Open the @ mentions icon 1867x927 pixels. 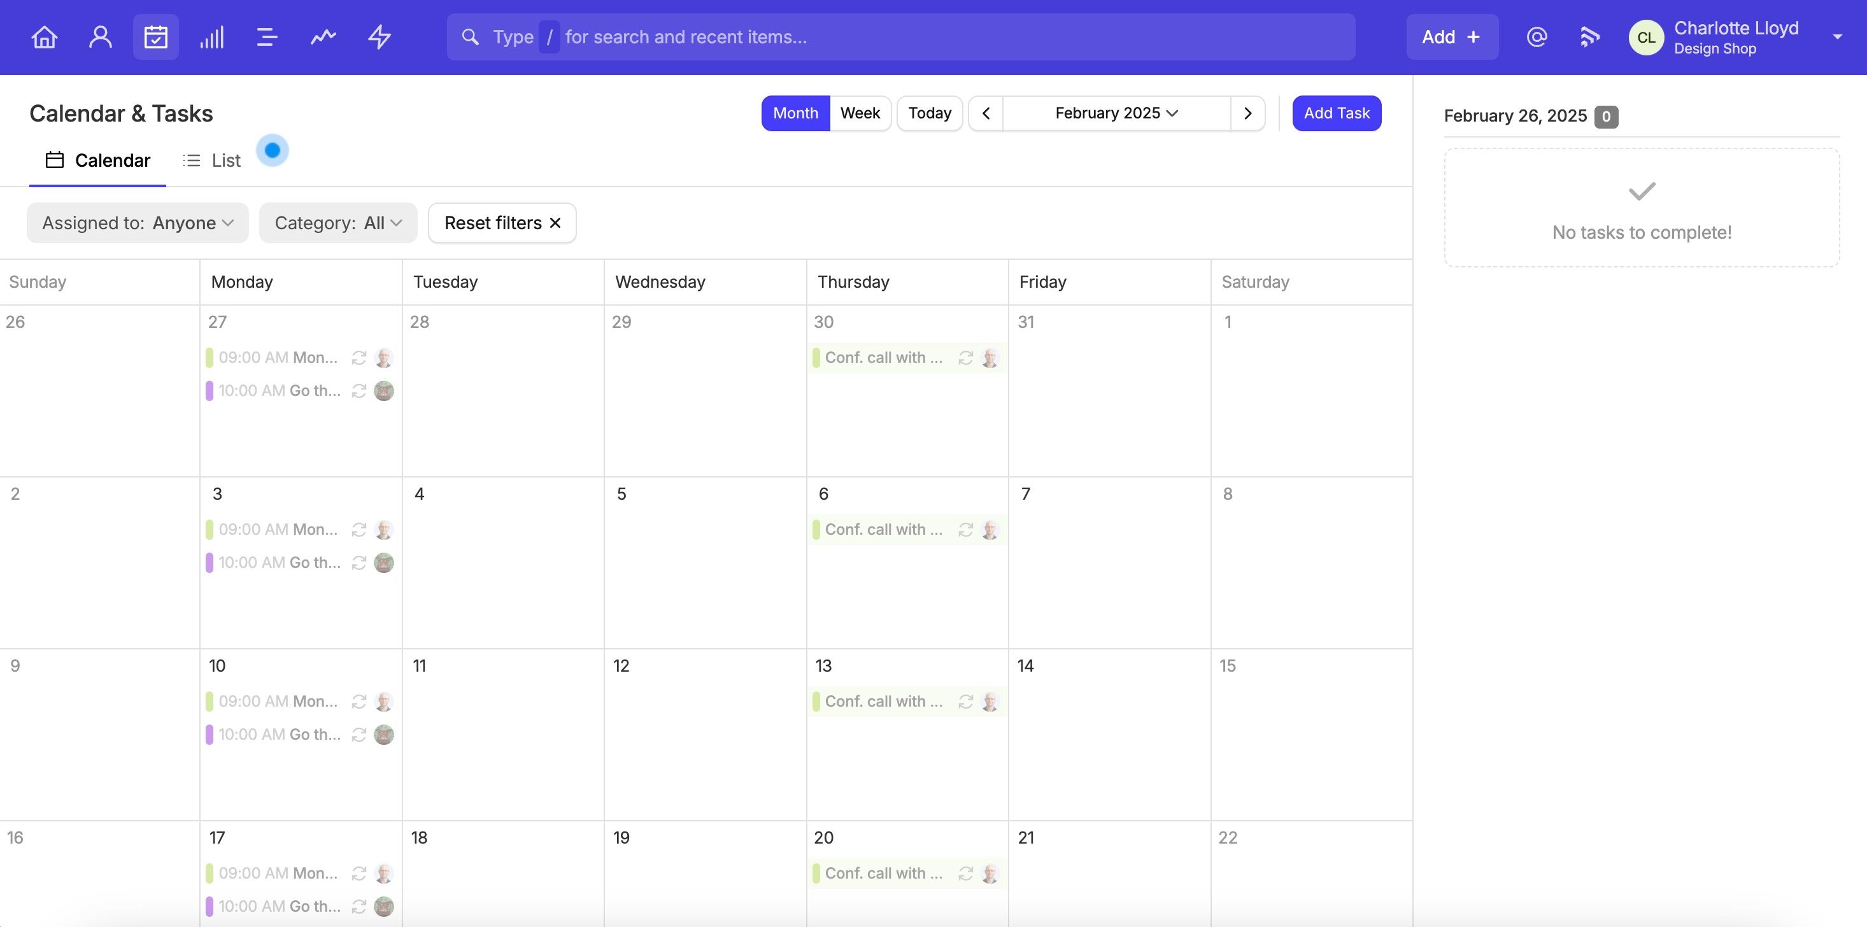coord(1537,37)
